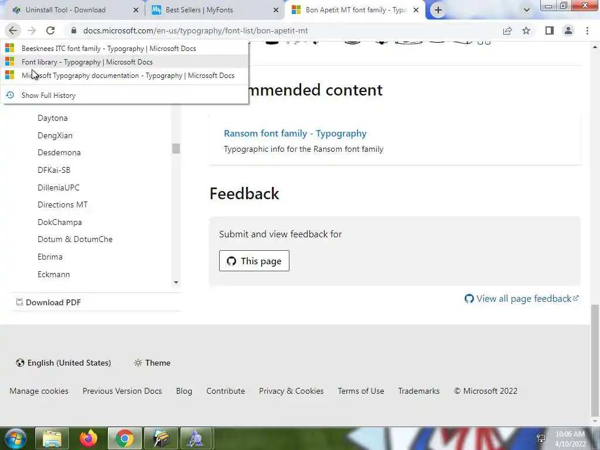Switch to Best Sellers | MyFonts tab
Viewport: 600px width, 450px height.
click(214, 10)
